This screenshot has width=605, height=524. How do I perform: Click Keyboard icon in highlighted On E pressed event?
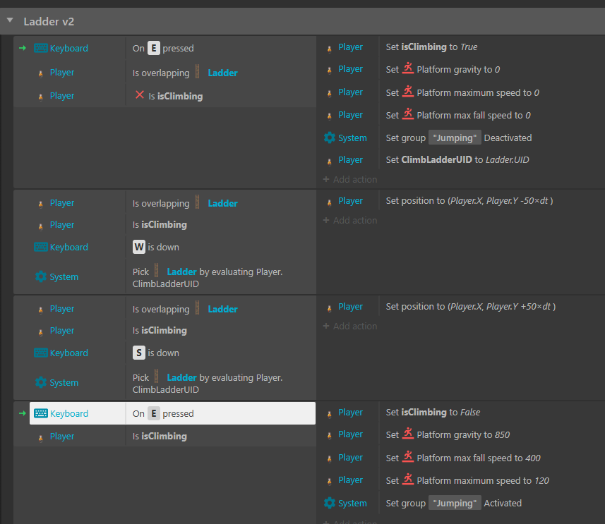pos(41,414)
